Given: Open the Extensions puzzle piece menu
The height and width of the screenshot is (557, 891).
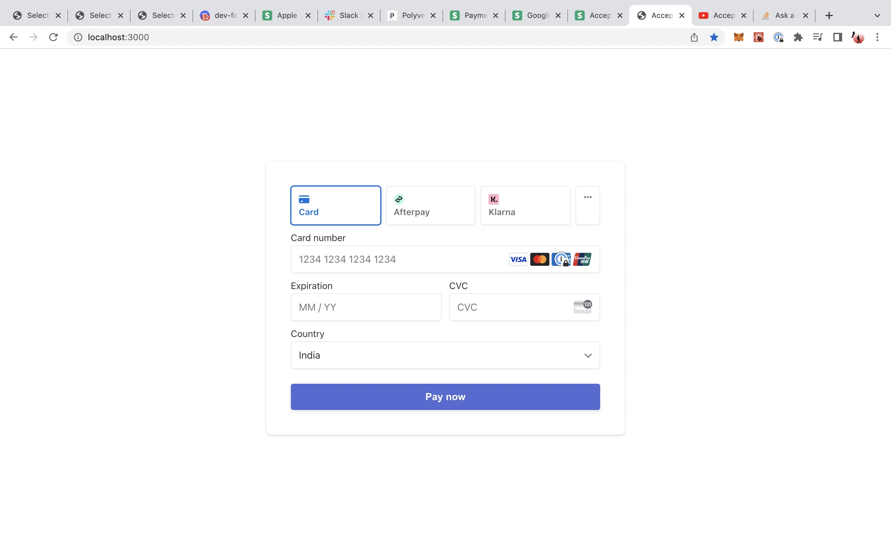Looking at the screenshot, I should coord(798,37).
